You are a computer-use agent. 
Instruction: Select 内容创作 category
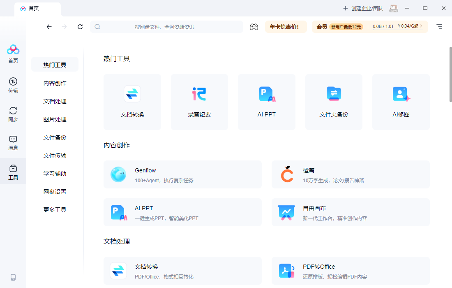click(55, 83)
